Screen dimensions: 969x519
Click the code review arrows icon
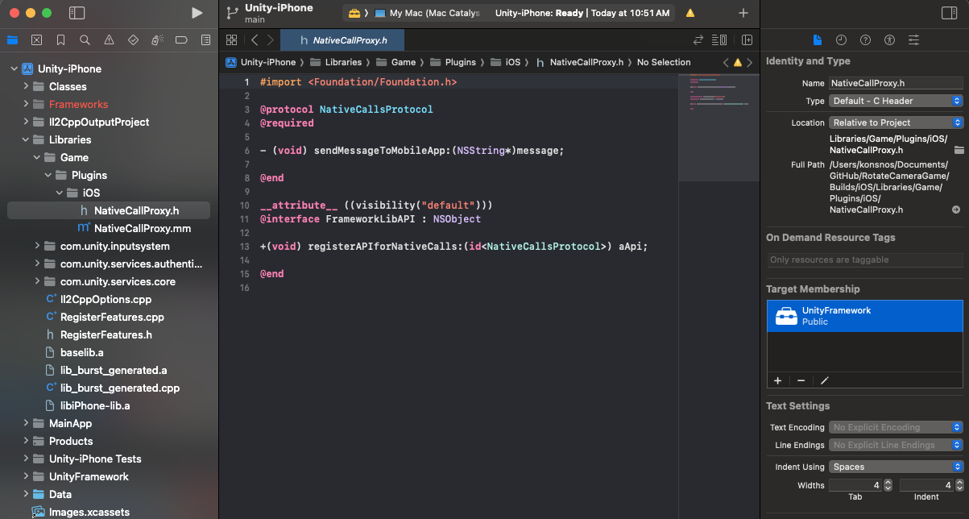[698, 39]
